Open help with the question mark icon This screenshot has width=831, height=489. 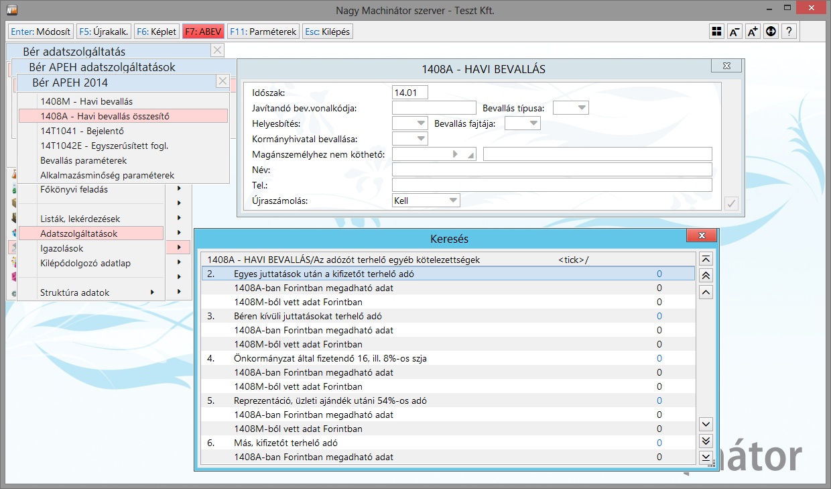pos(789,32)
